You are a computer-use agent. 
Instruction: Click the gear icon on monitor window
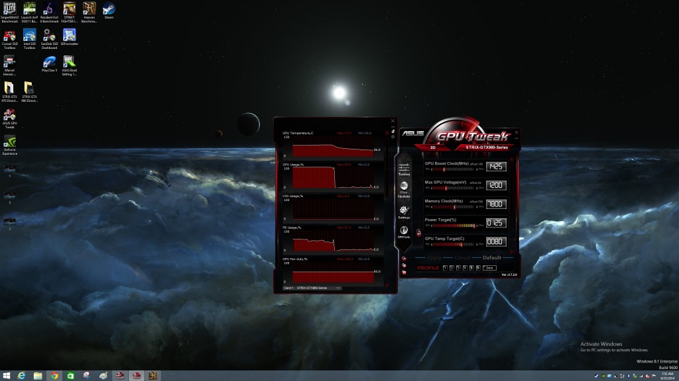click(393, 137)
